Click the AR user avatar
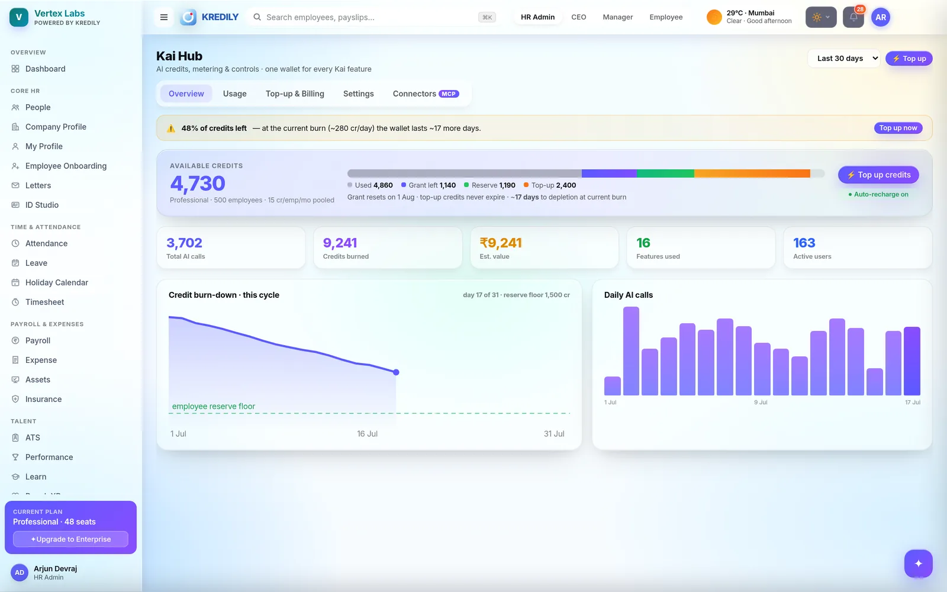 click(881, 17)
